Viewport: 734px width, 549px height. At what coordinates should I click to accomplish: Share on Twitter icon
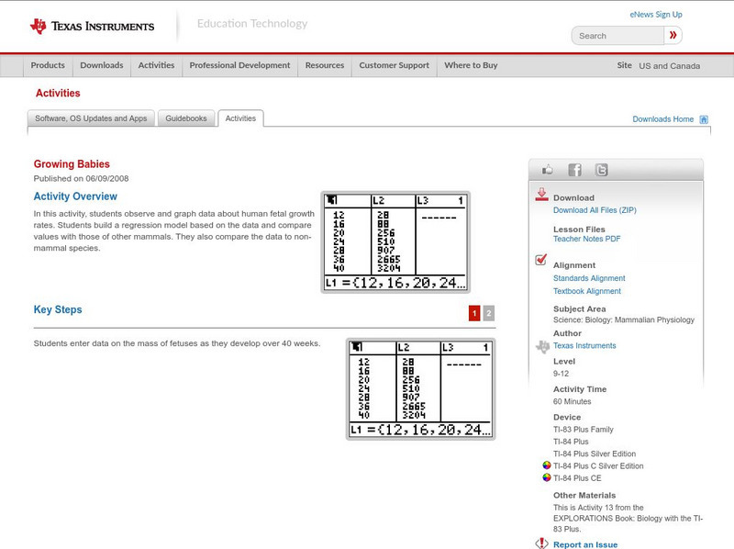click(x=601, y=170)
